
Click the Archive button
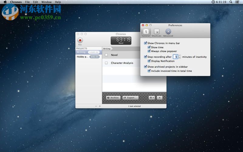[x=113, y=98]
